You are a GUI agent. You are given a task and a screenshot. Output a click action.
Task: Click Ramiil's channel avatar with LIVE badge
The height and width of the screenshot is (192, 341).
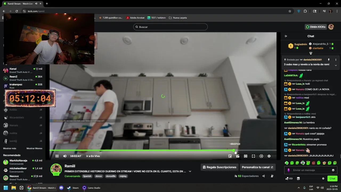[56, 170]
